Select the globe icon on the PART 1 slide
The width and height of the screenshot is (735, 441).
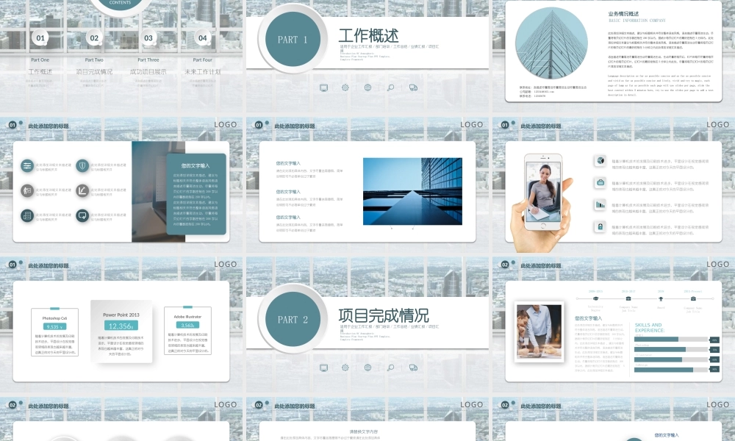[367, 87]
